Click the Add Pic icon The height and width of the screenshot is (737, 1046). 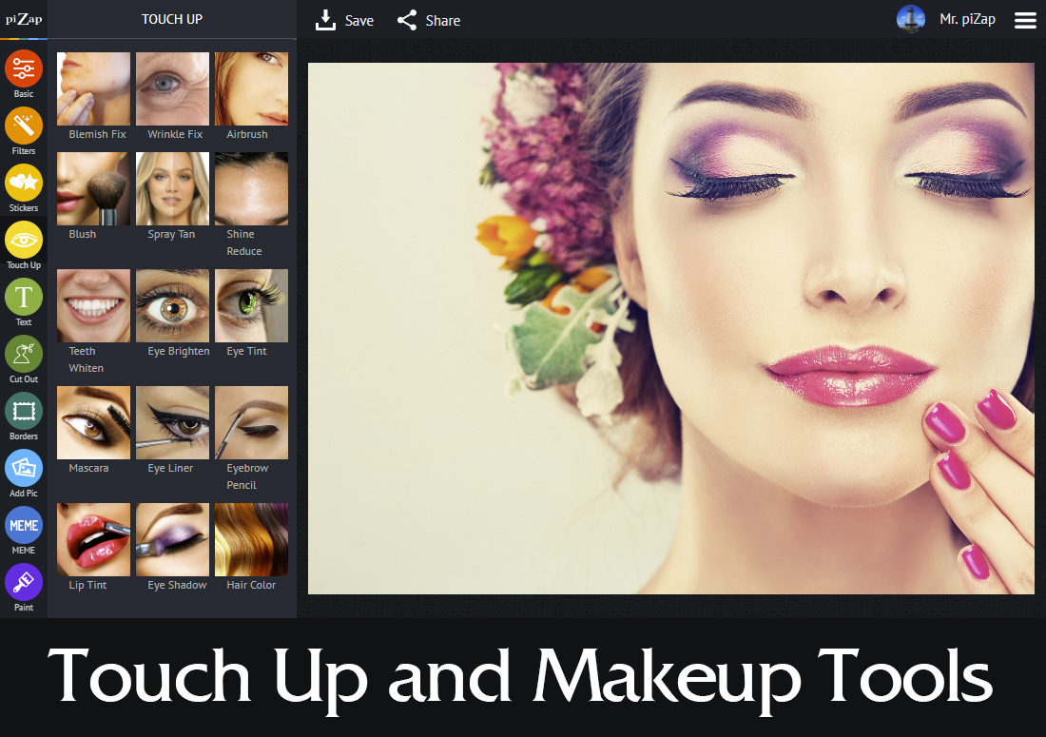pyautogui.click(x=24, y=468)
